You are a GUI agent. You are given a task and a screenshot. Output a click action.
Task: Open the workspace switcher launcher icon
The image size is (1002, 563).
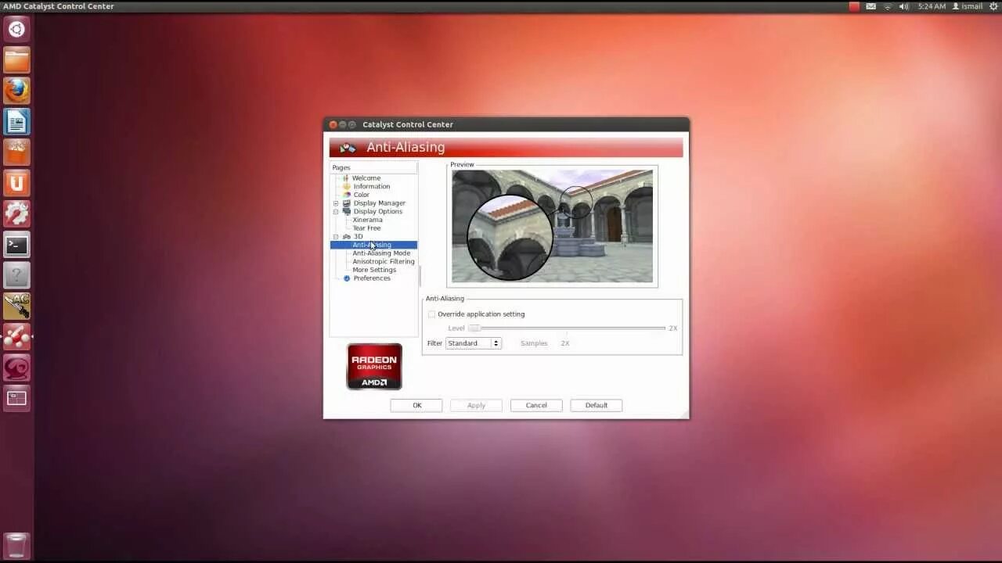pos(16,398)
